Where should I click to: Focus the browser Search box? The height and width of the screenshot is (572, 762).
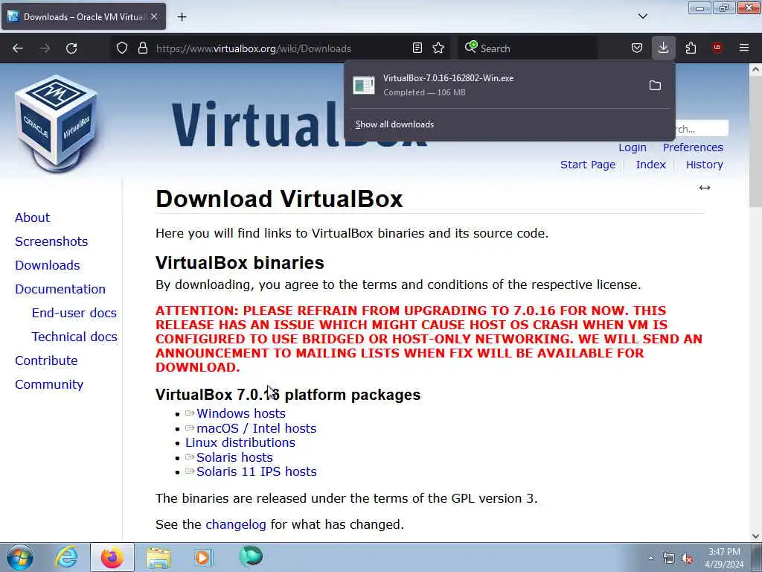[x=528, y=48]
